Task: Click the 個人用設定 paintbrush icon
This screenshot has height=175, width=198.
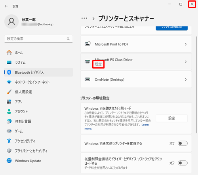Action: [x=9, y=92]
